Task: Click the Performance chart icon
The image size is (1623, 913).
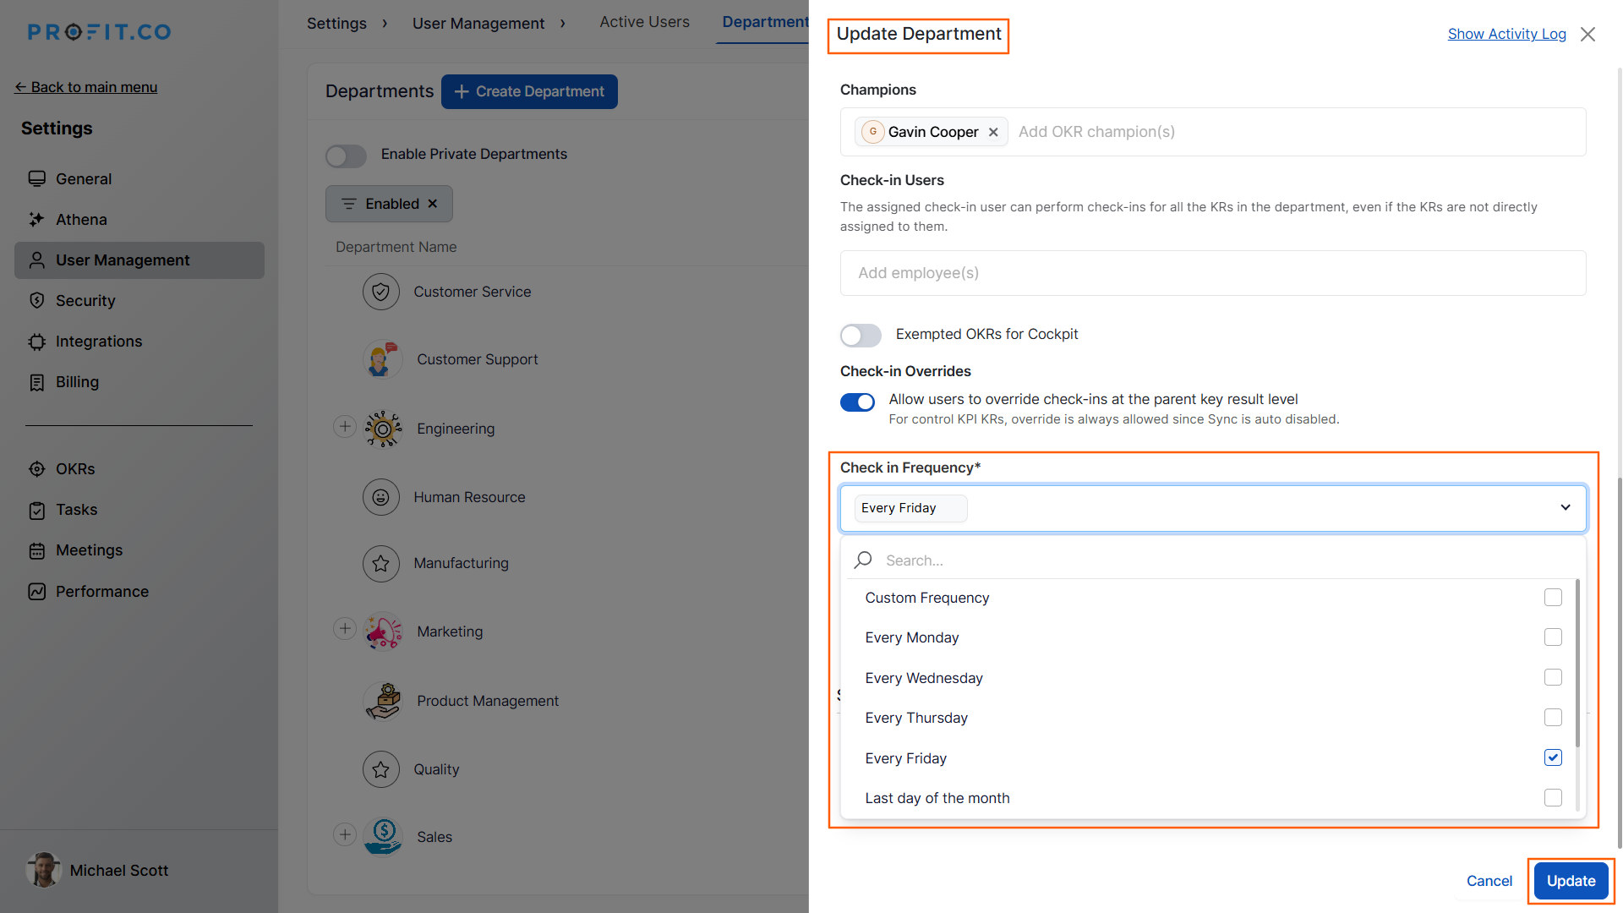Action: [x=36, y=592]
